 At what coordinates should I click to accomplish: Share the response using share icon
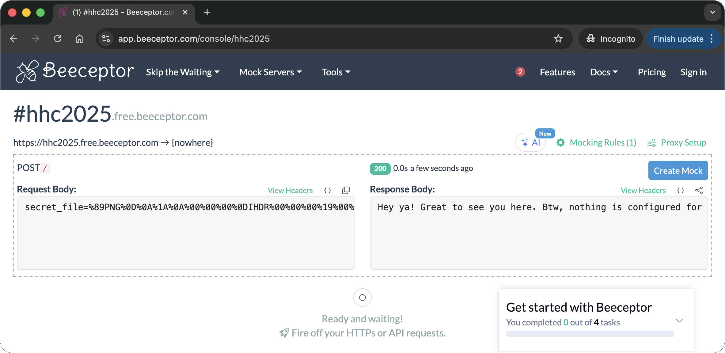[x=699, y=190]
